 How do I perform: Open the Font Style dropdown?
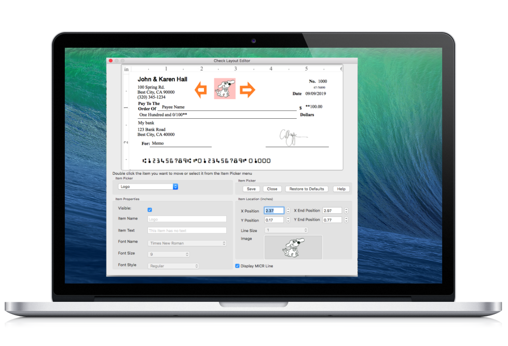pyautogui.click(x=173, y=266)
